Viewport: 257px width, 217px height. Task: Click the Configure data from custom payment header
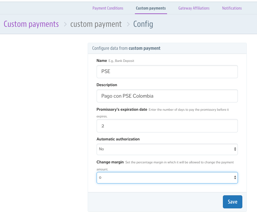[x=126, y=48]
